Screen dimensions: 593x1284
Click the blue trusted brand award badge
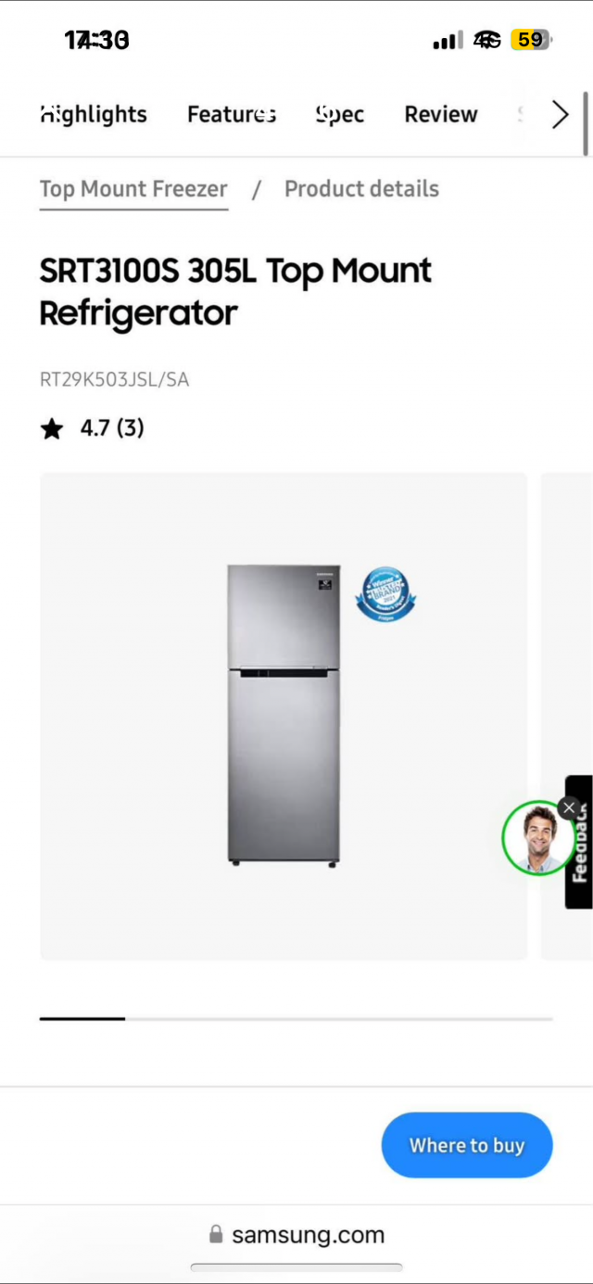tap(385, 593)
